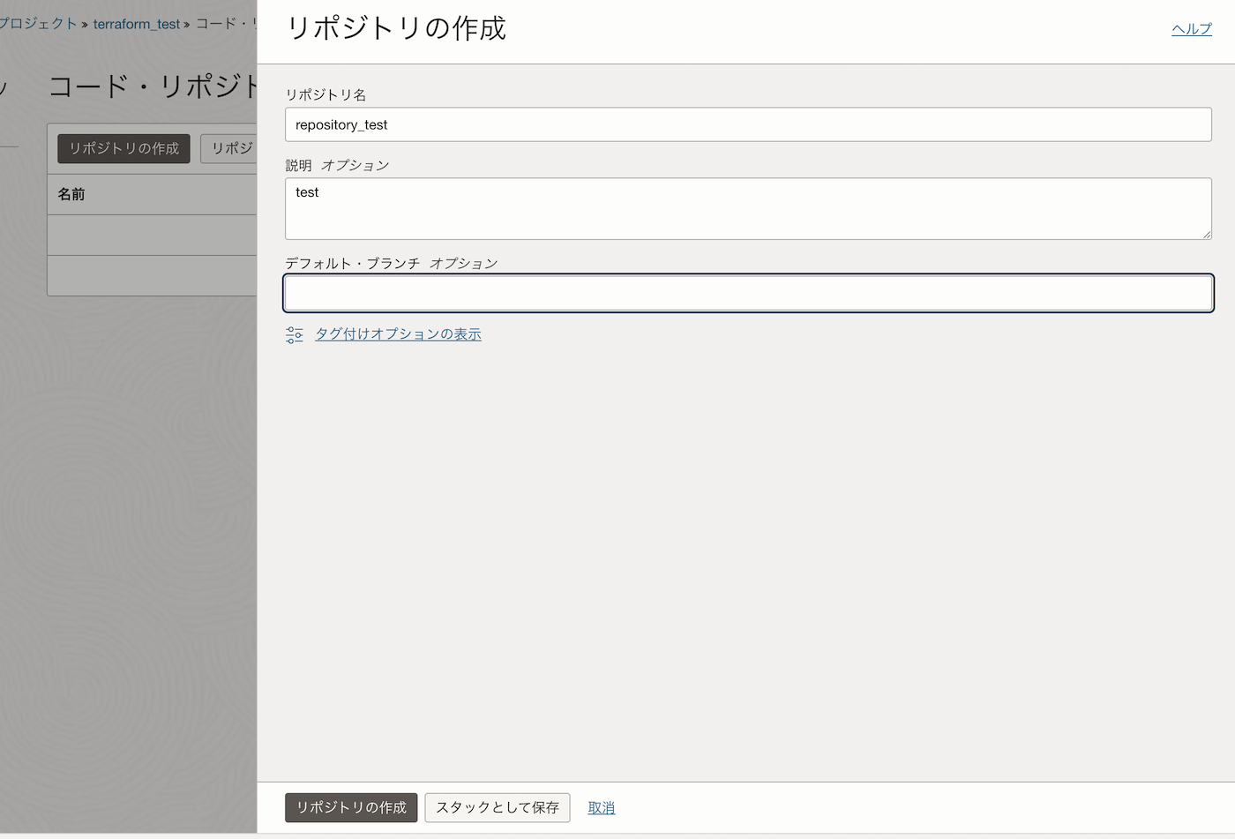This screenshot has width=1235, height=839.
Task: Expand タグ付けオプションの表示 link
Action: [398, 334]
